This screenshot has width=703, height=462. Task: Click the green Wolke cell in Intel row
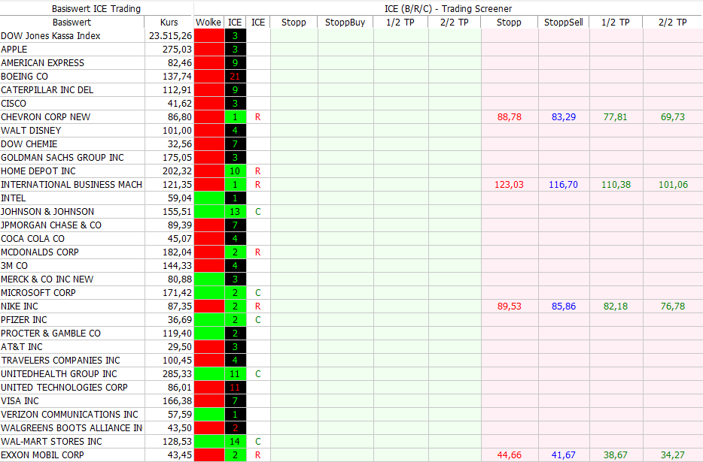coord(209,198)
